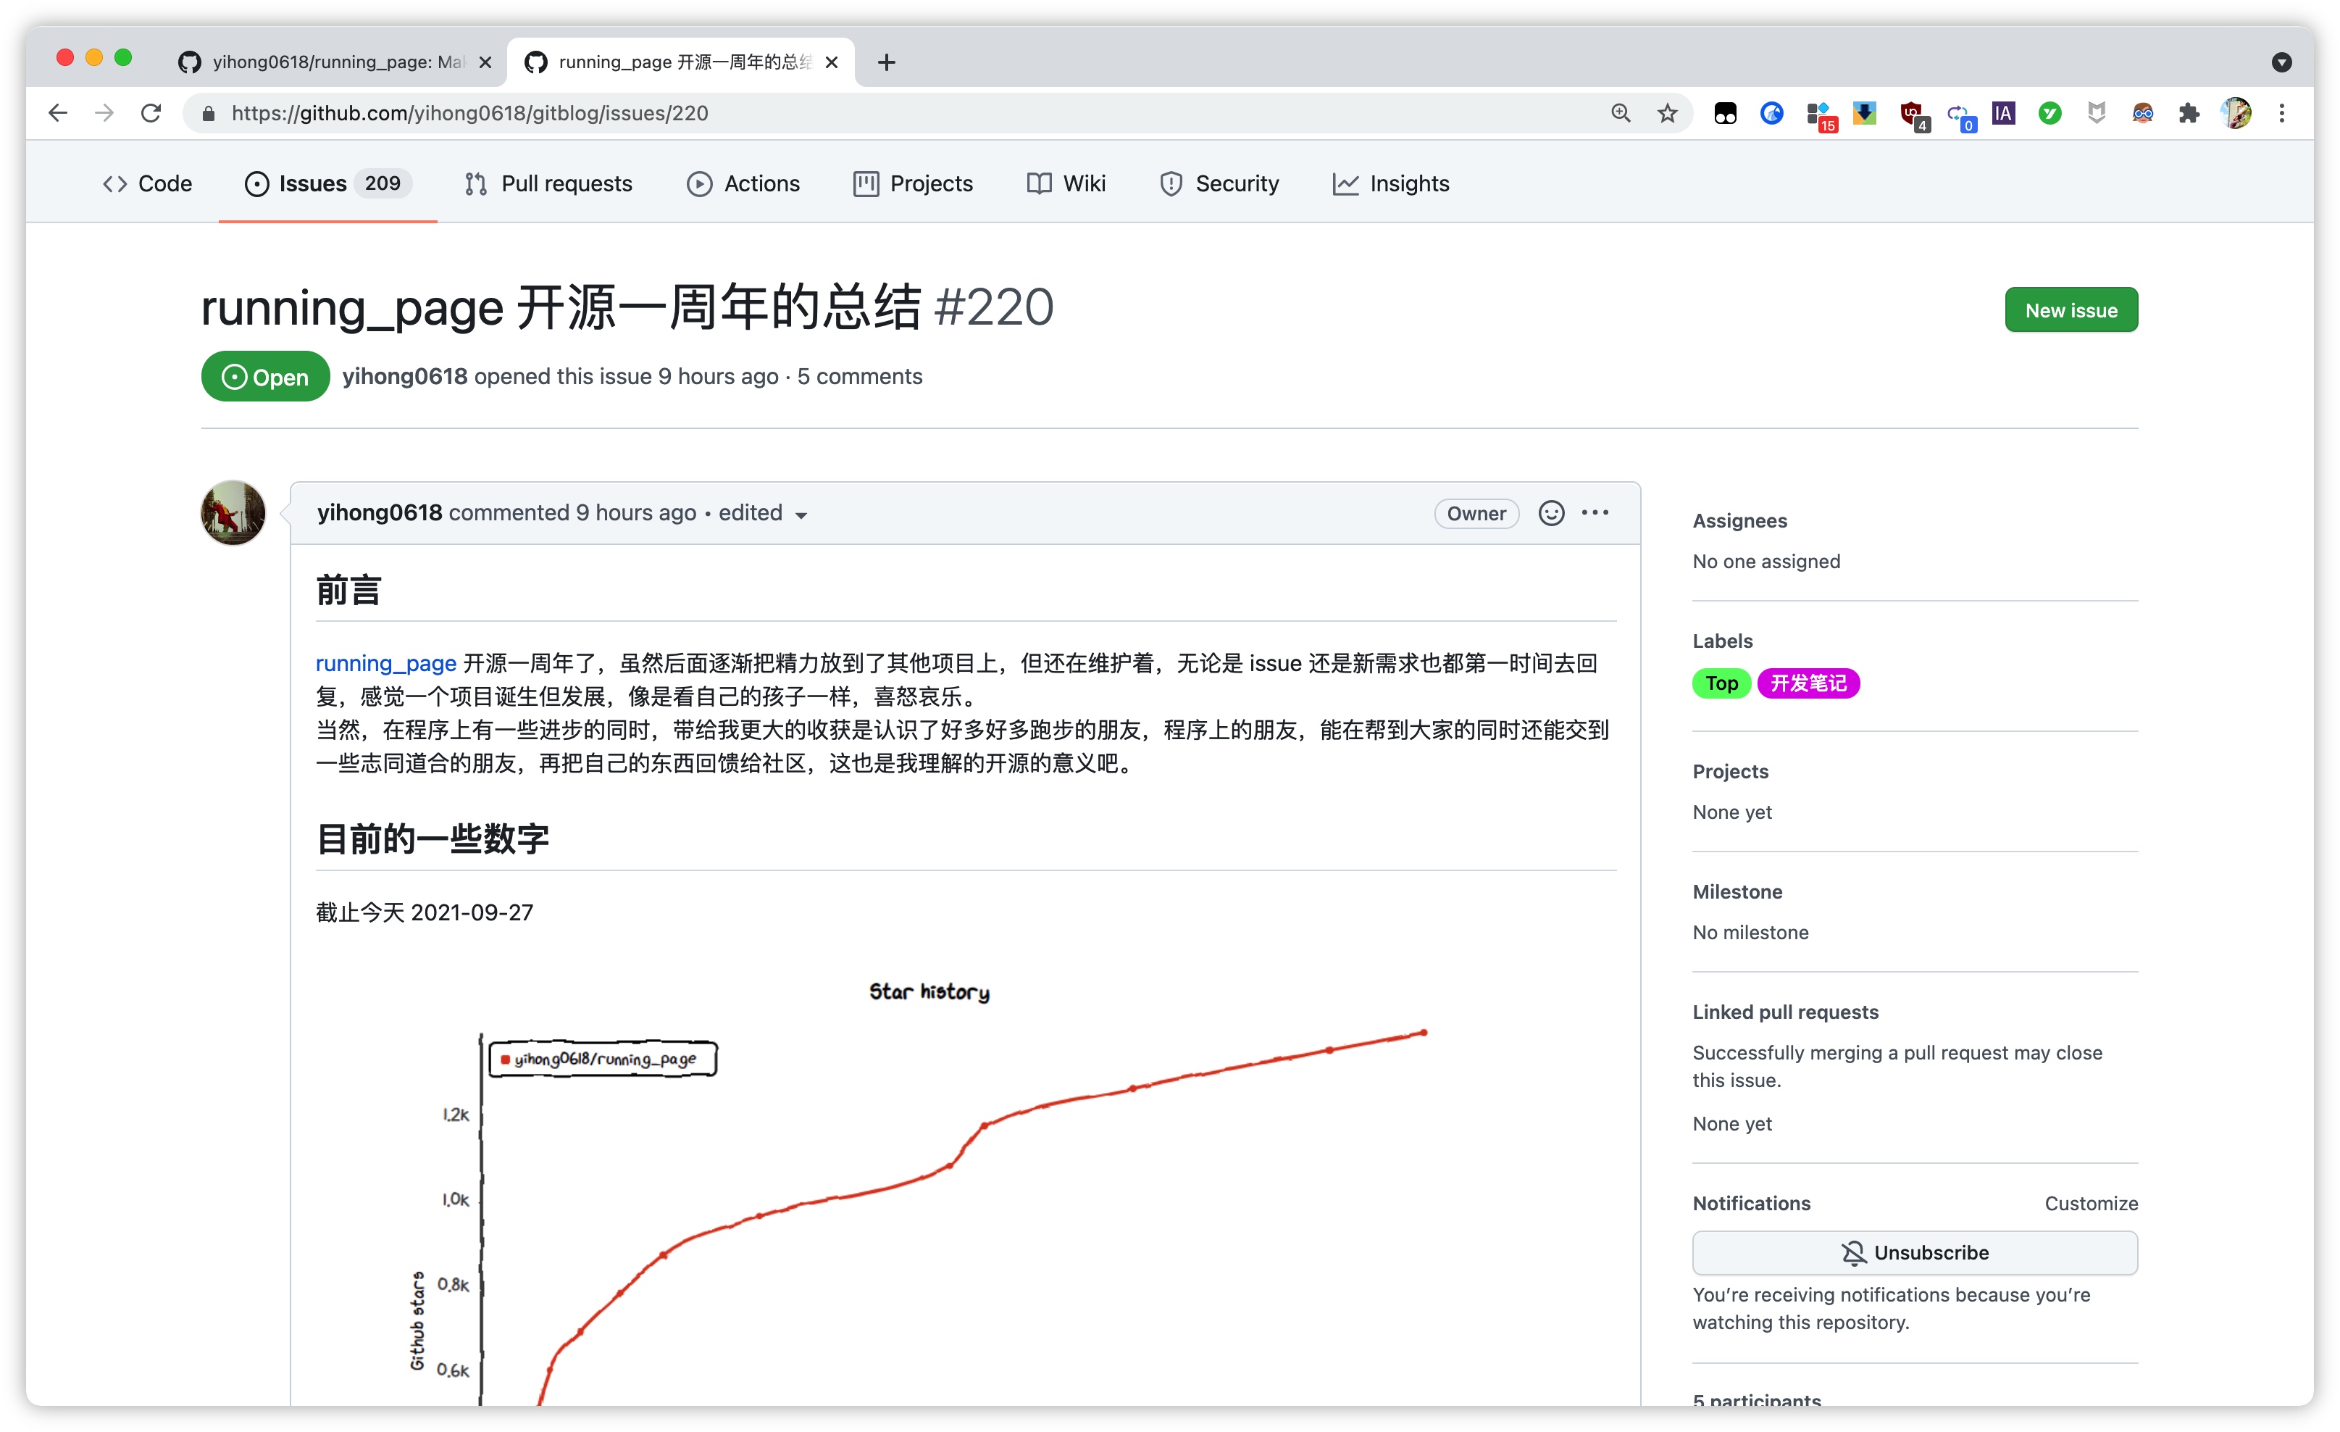The image size is (2340, 1432).
Task: Click the zoom magnifier icon in address bar
Action: (x=1621, y=113)
